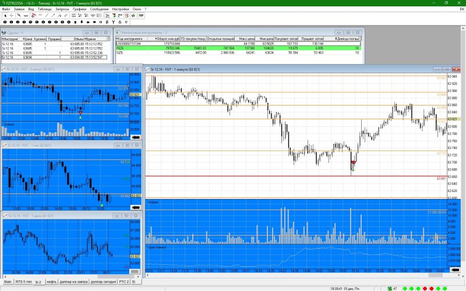466x291 pixels.
Task: Switch to the нефть tab
Action: click(51, 282)
